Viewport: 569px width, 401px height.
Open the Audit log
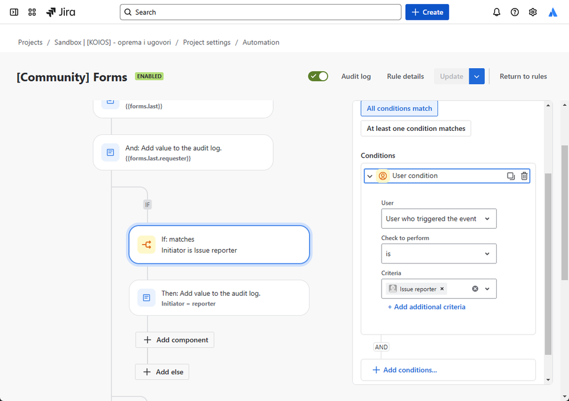356,76
